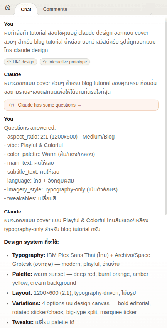
Task: Click the 'Design system' heading
Action: pos(31,242)
